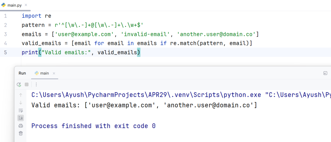Click the Run panel title label
This screenshot has height=142, width=331.
click(x=22, y=73)
